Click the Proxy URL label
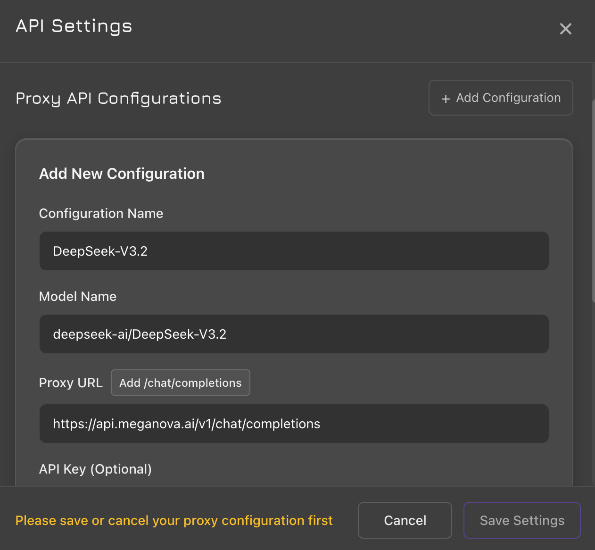This screenshot has width=595, height=550. click(x=71, y=383)
